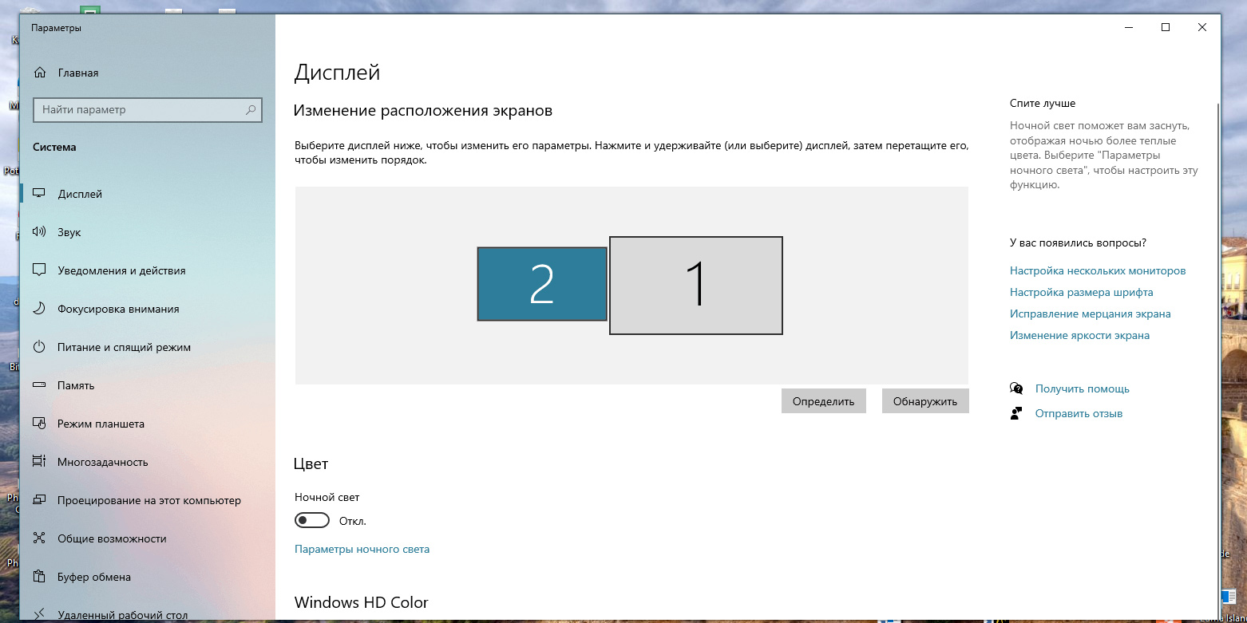Focus the Найти параметр search field
The image size is (1247, 623).
click(148, 109)
